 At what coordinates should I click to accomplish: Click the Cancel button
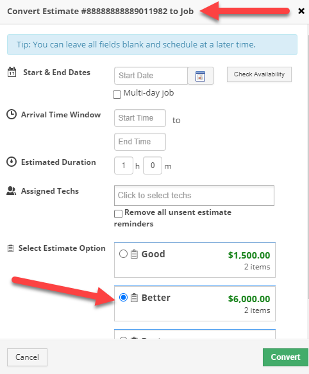tap(27, 357)
